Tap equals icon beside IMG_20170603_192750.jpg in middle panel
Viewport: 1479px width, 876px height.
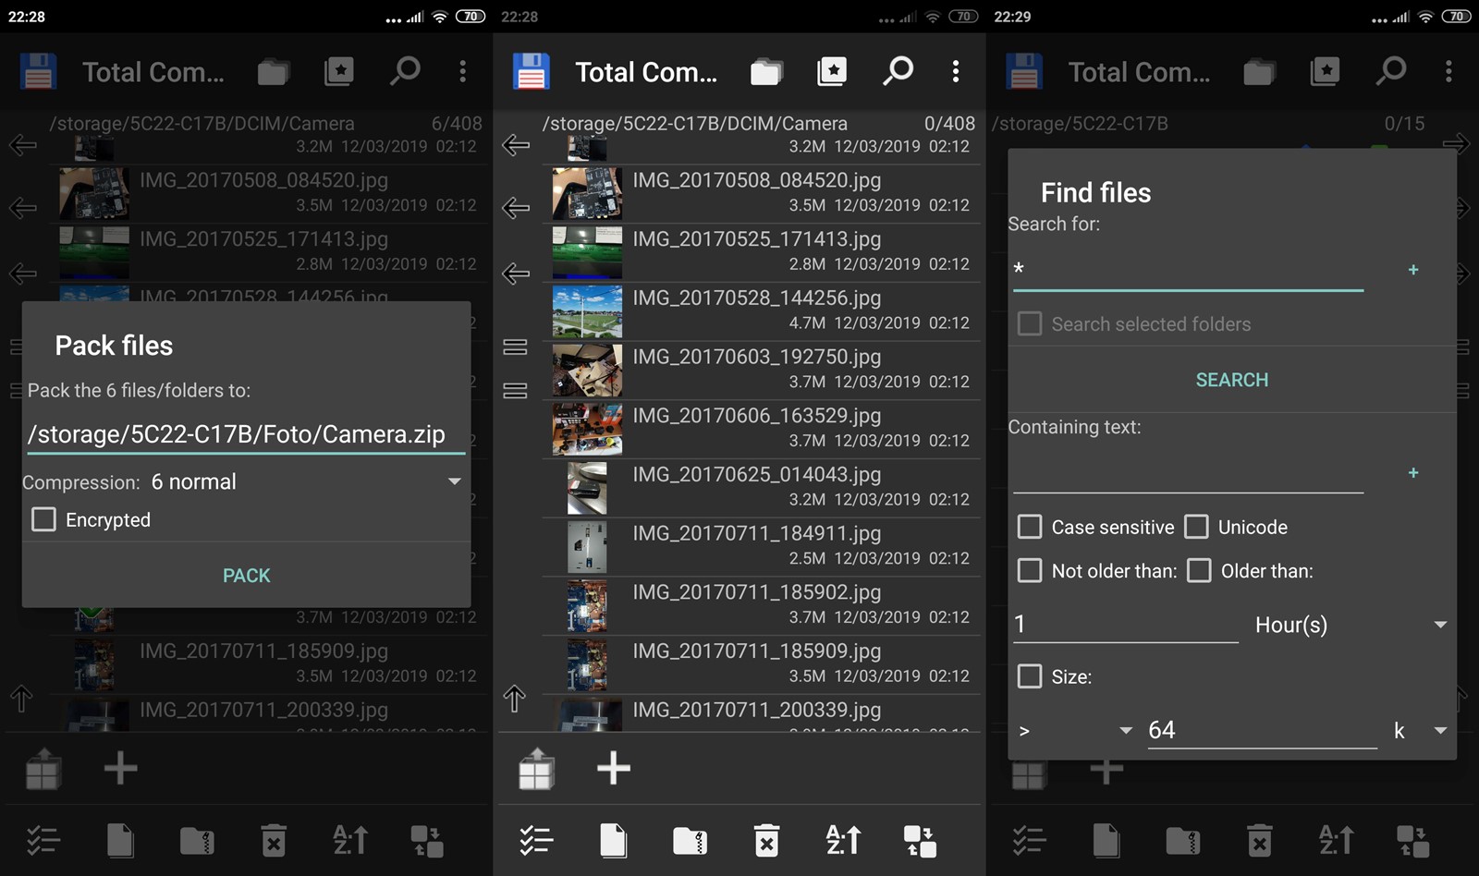515,391
